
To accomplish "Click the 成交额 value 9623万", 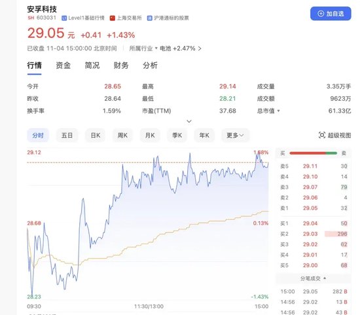I will pyautogui.click(x=340, y=99).
